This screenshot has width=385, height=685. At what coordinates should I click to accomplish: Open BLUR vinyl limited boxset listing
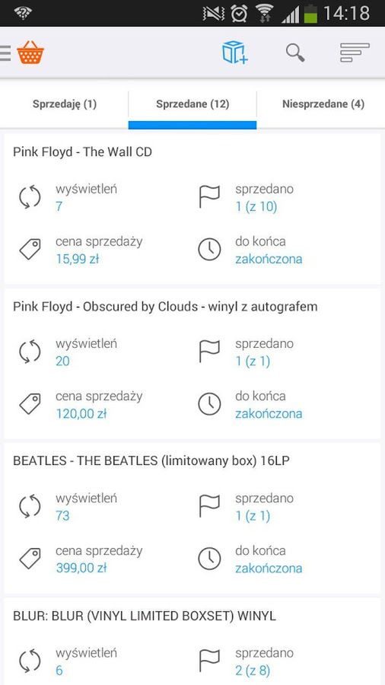point(145,616)
